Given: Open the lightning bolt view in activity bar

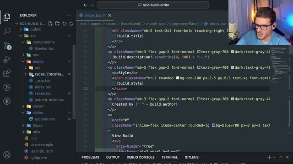Looking at the screenshot, I should click(7, 101).
